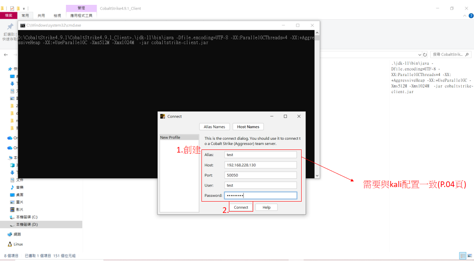474x263 pixels.
Task: Switch to details view layout icon
Action: 463,256
